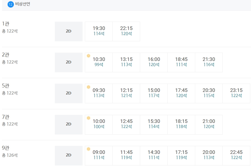251x167 pixels.
Task: Pick the 16:00 showtime in 2관
Action: (x=154, y=62)
